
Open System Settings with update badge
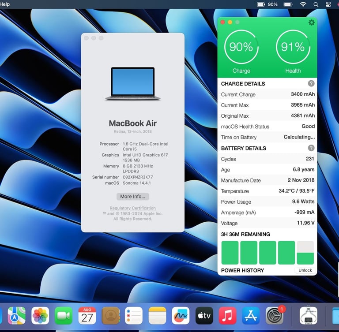pos(275,316)
